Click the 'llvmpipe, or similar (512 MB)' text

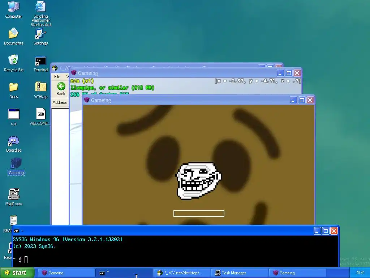[x=112, y=88]
